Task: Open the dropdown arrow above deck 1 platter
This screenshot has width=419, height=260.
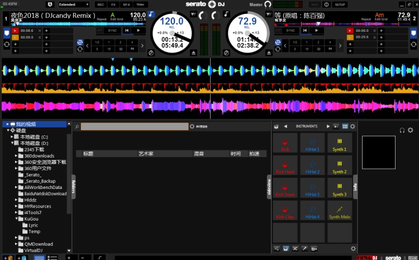Action: point(193,14)
